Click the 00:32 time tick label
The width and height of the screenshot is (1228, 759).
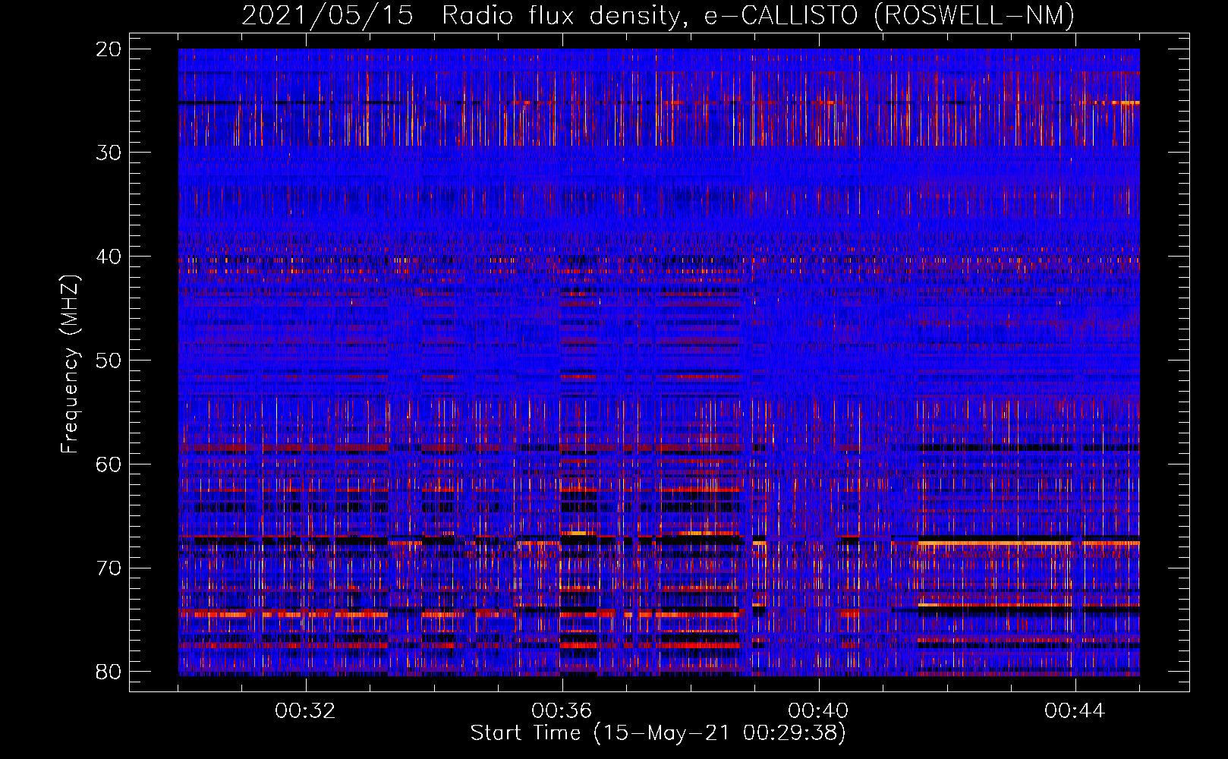click(x=305, y=711)
